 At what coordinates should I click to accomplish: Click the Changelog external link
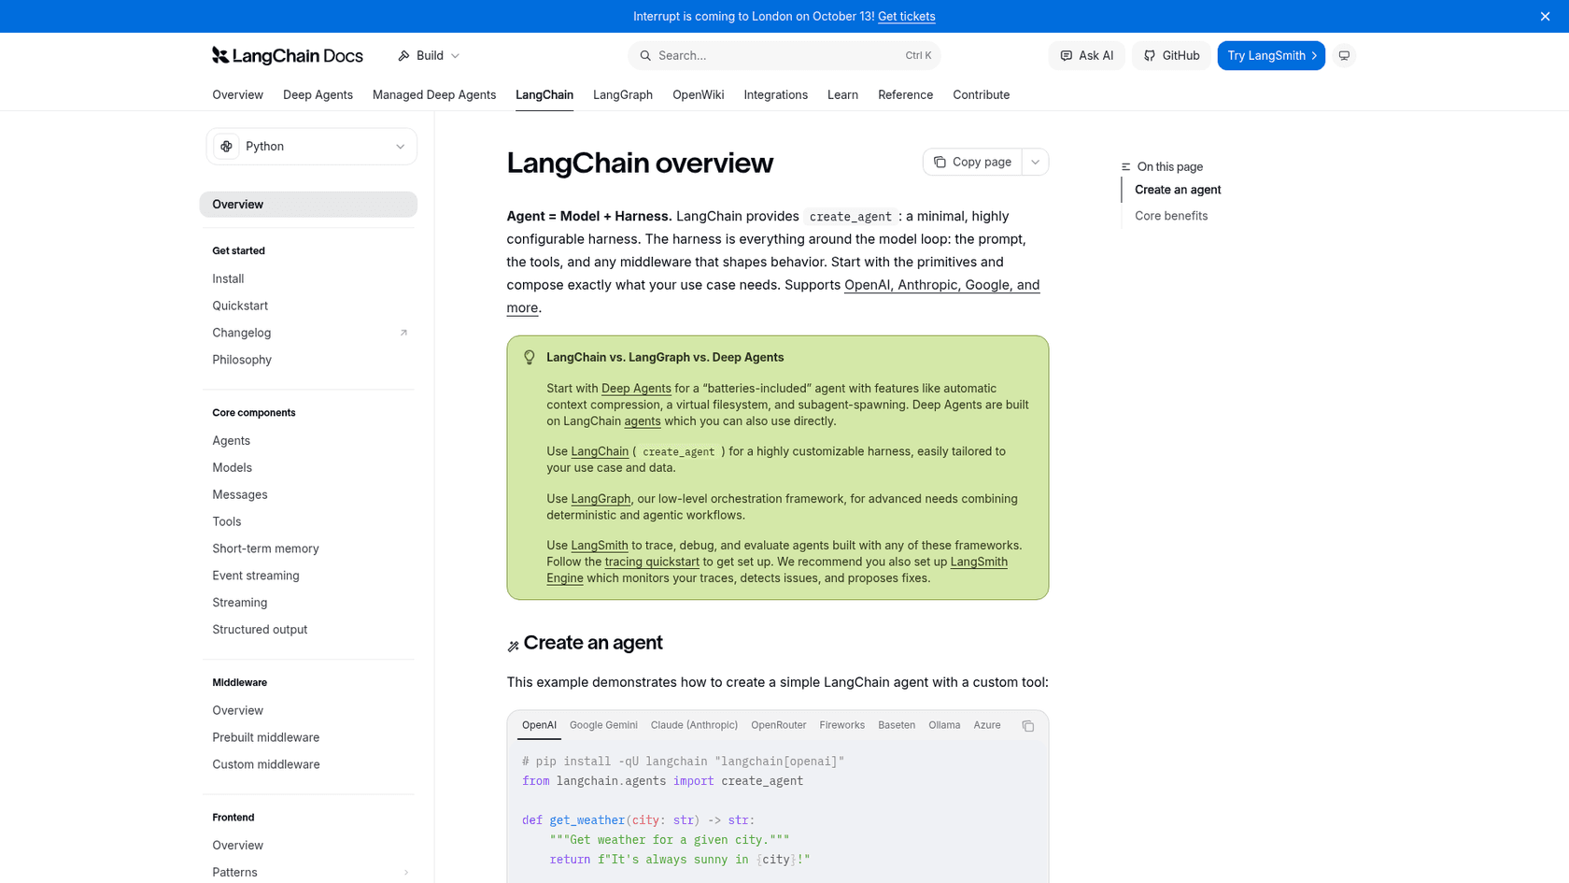click(310, 333)
